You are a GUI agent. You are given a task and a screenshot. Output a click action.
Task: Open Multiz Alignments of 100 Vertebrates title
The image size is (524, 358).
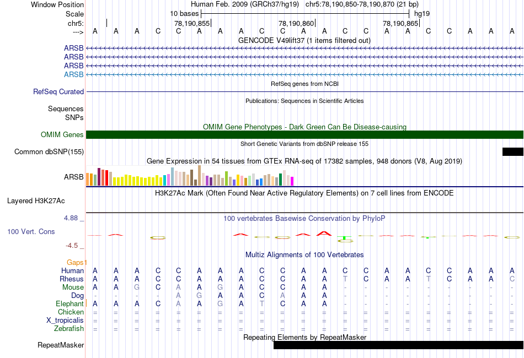point(304,254)
